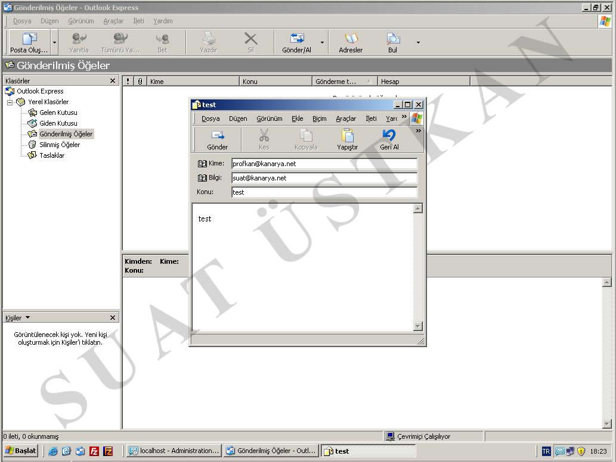Screen dimensions: 616x462
Task: Open Görünüm menu in Outlook Express main window
Action: coord(81,21)
